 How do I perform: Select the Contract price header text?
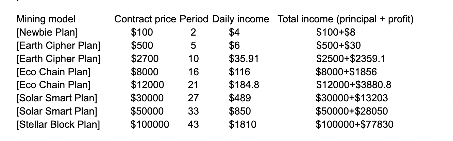coord(146,19)
